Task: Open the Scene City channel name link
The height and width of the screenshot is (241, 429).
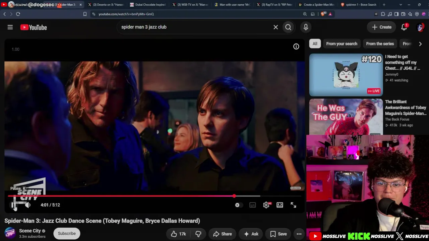Action: 30,231
